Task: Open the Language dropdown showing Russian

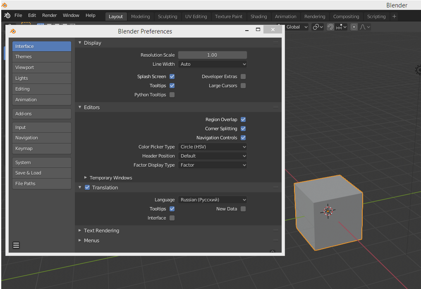Action: pos(213,200)
